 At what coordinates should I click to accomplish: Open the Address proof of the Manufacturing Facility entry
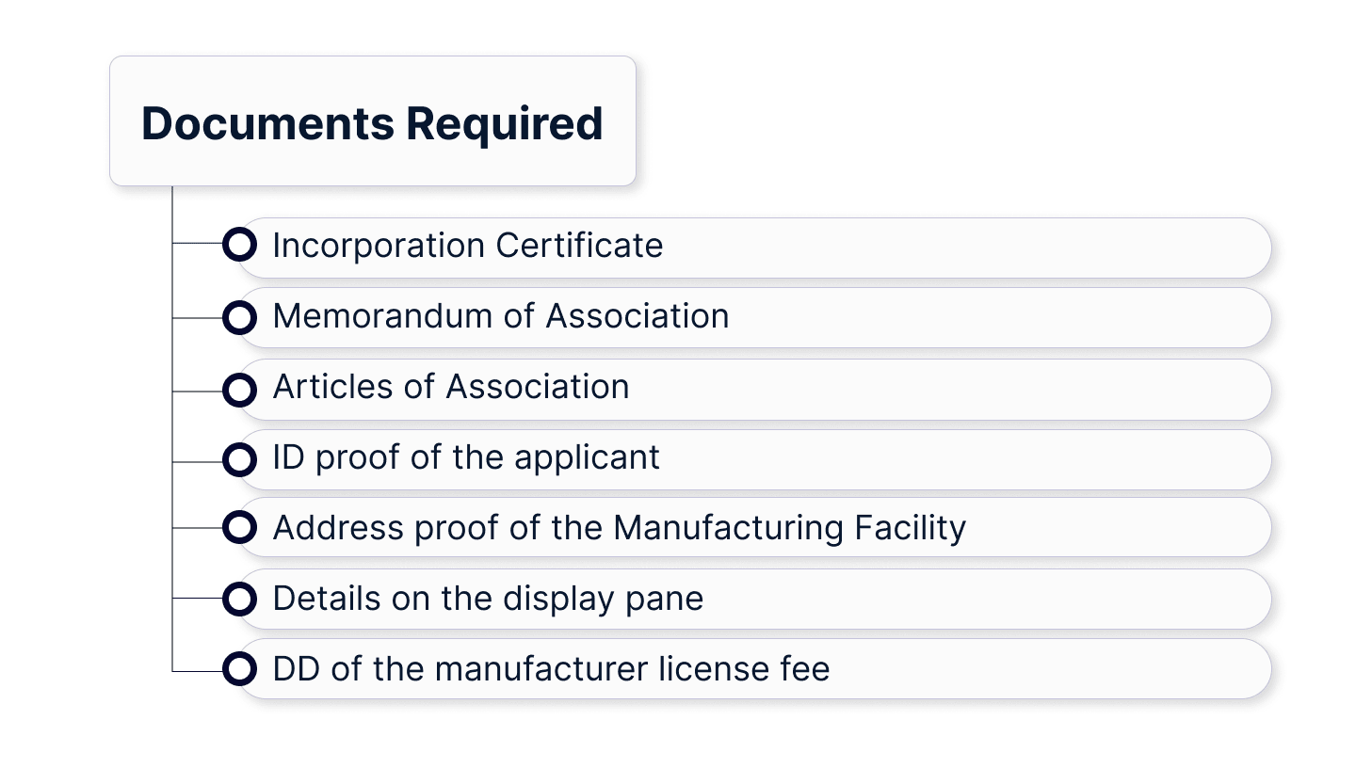619,528
